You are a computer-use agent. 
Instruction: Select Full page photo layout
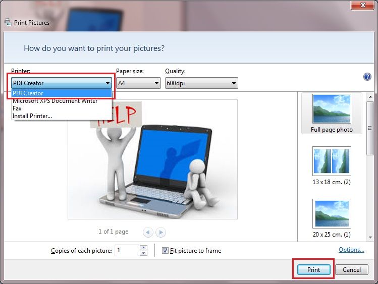(332, 114)
